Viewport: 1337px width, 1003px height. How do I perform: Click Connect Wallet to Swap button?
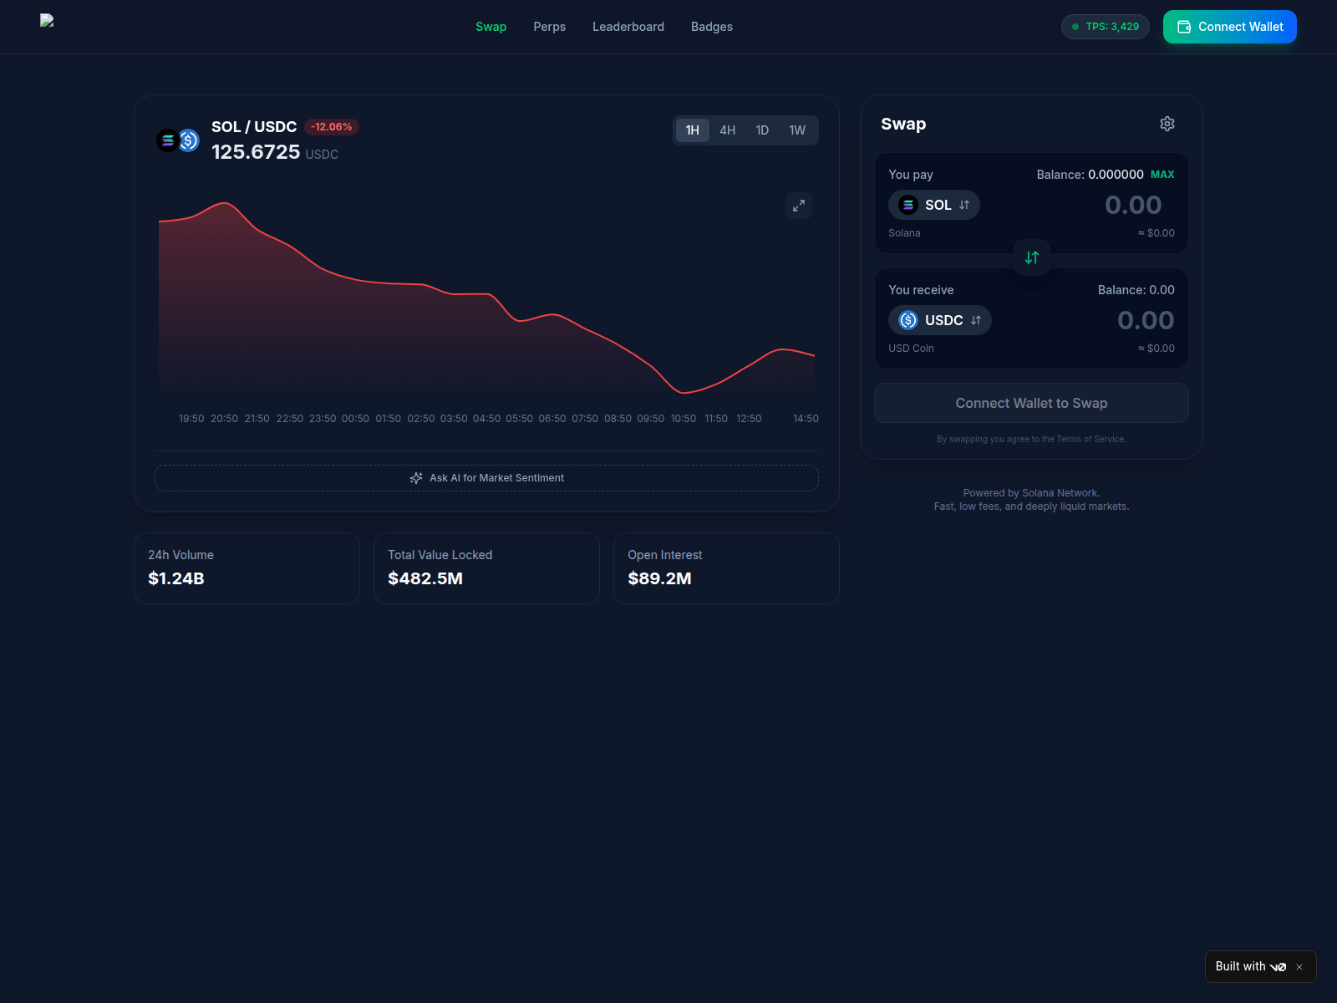pyautogui.click(x=1031, y=403)
